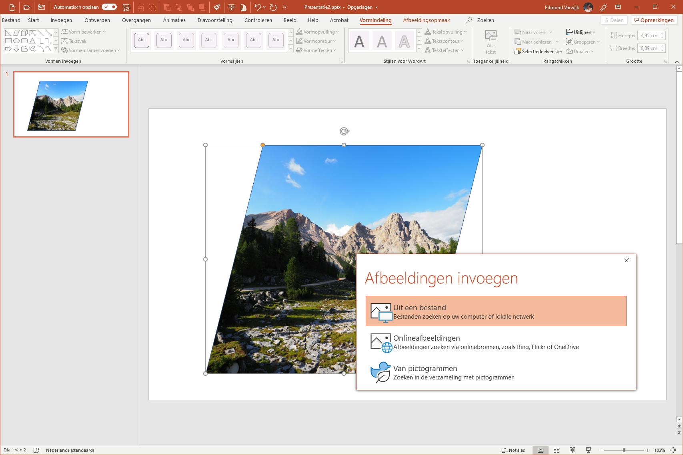This screenshot has height=455, width=683.
Task: Fit slide to current window
Action: pyautogui.click(x=673, y=450)
